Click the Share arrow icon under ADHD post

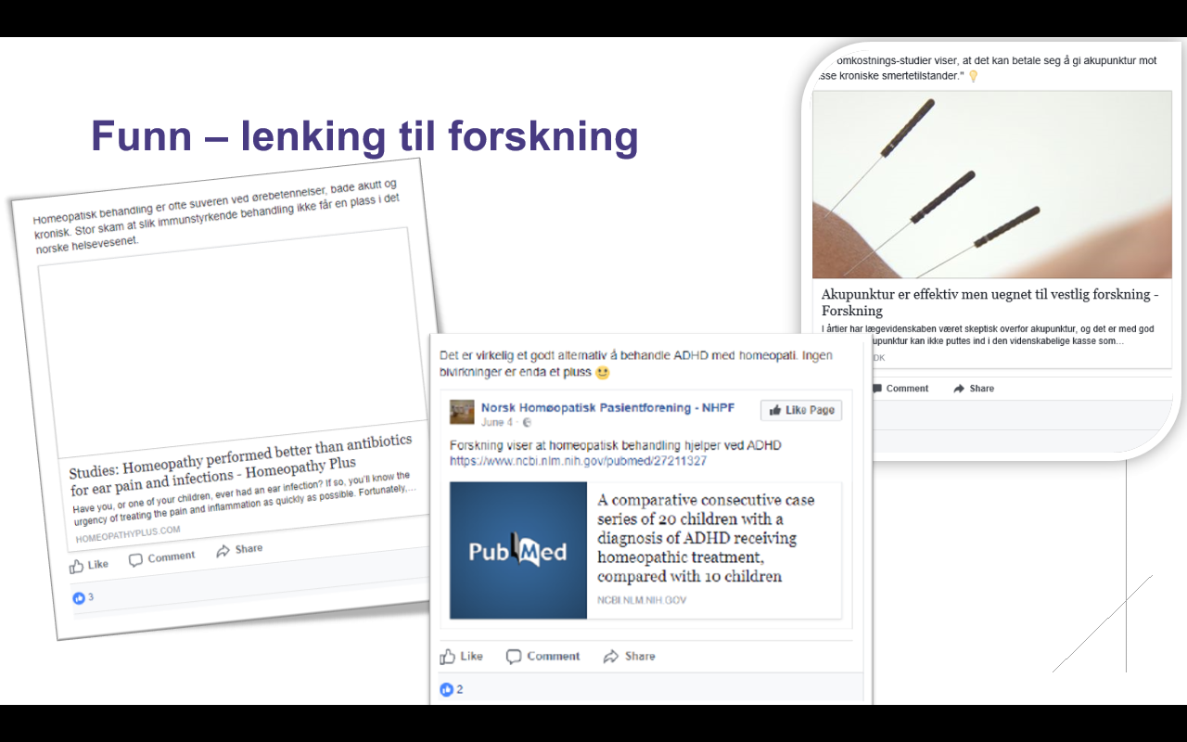coord(611,657)
